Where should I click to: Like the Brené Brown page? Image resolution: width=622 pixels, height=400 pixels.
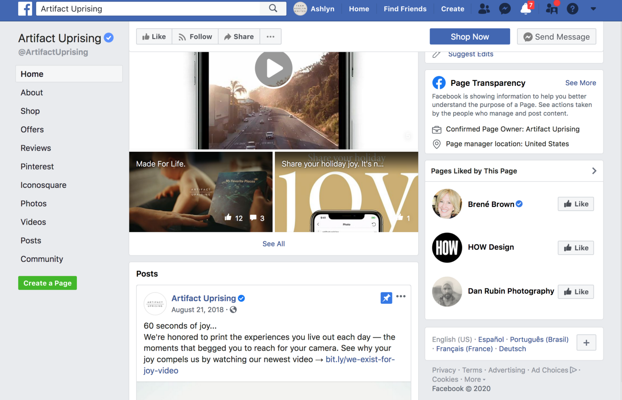click(x=576, y=204)
